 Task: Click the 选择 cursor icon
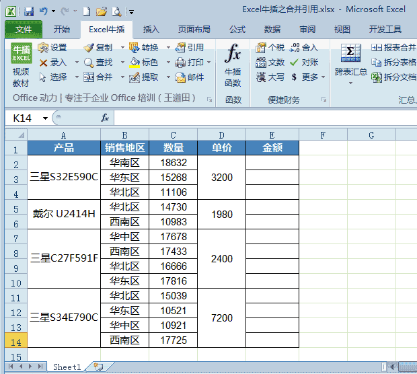(x=42, y=77)
